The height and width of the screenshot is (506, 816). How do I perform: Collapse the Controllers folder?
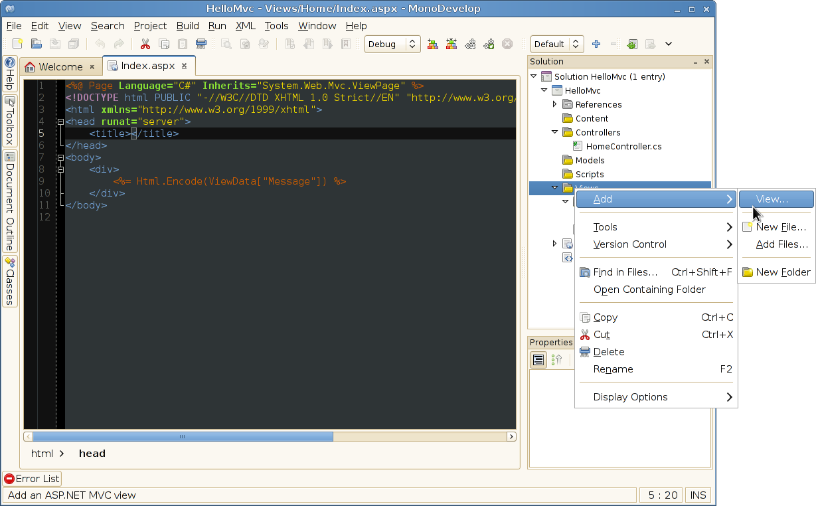coord(555,132)
